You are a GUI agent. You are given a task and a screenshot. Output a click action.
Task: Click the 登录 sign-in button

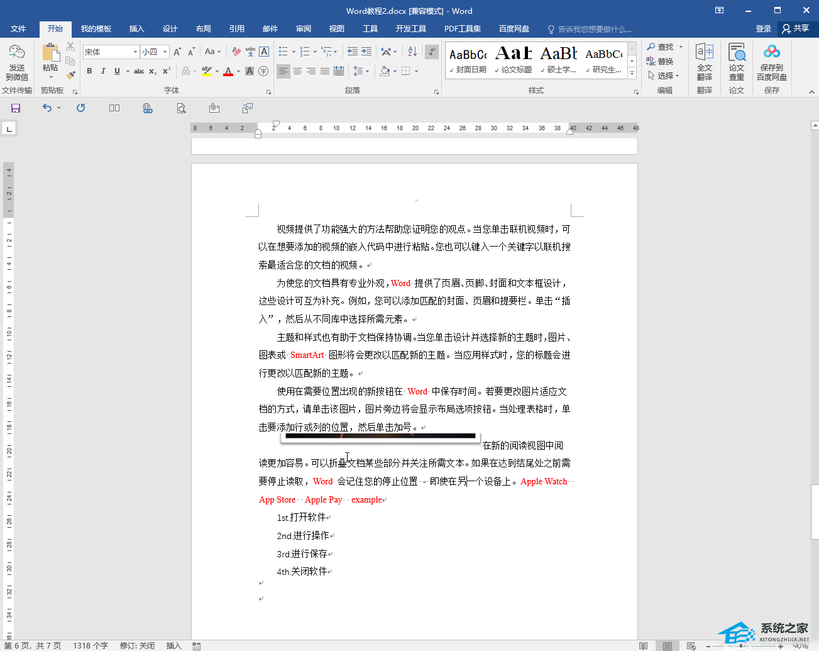(x=763, y=29)
